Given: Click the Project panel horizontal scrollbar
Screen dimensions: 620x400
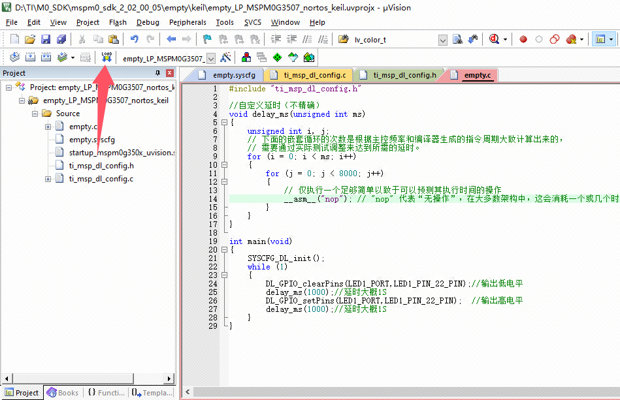Looking at the screenshot, I should tap(88, 378).
